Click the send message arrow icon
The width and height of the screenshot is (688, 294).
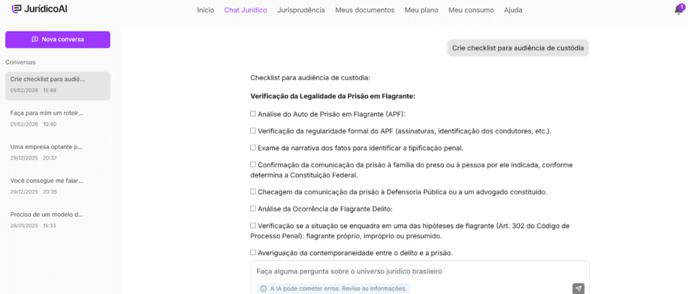[x=578, y=289]
